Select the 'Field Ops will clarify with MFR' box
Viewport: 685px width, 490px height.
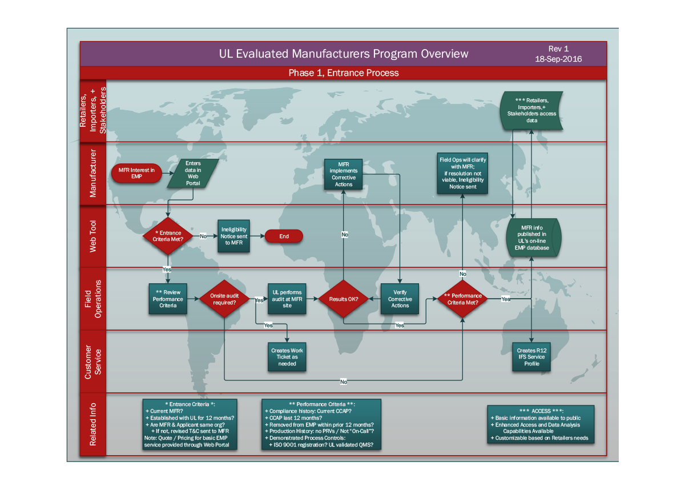[x=463, y=173]
